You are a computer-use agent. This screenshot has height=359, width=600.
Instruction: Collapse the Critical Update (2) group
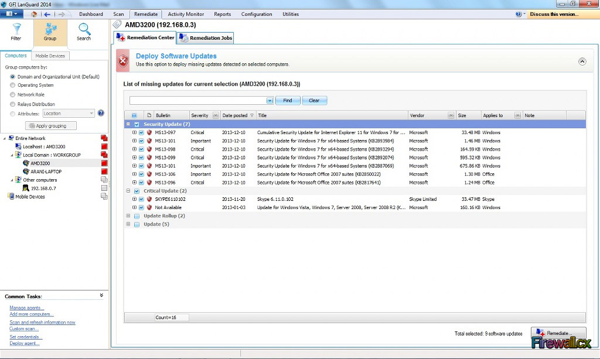tap(128, 191)
